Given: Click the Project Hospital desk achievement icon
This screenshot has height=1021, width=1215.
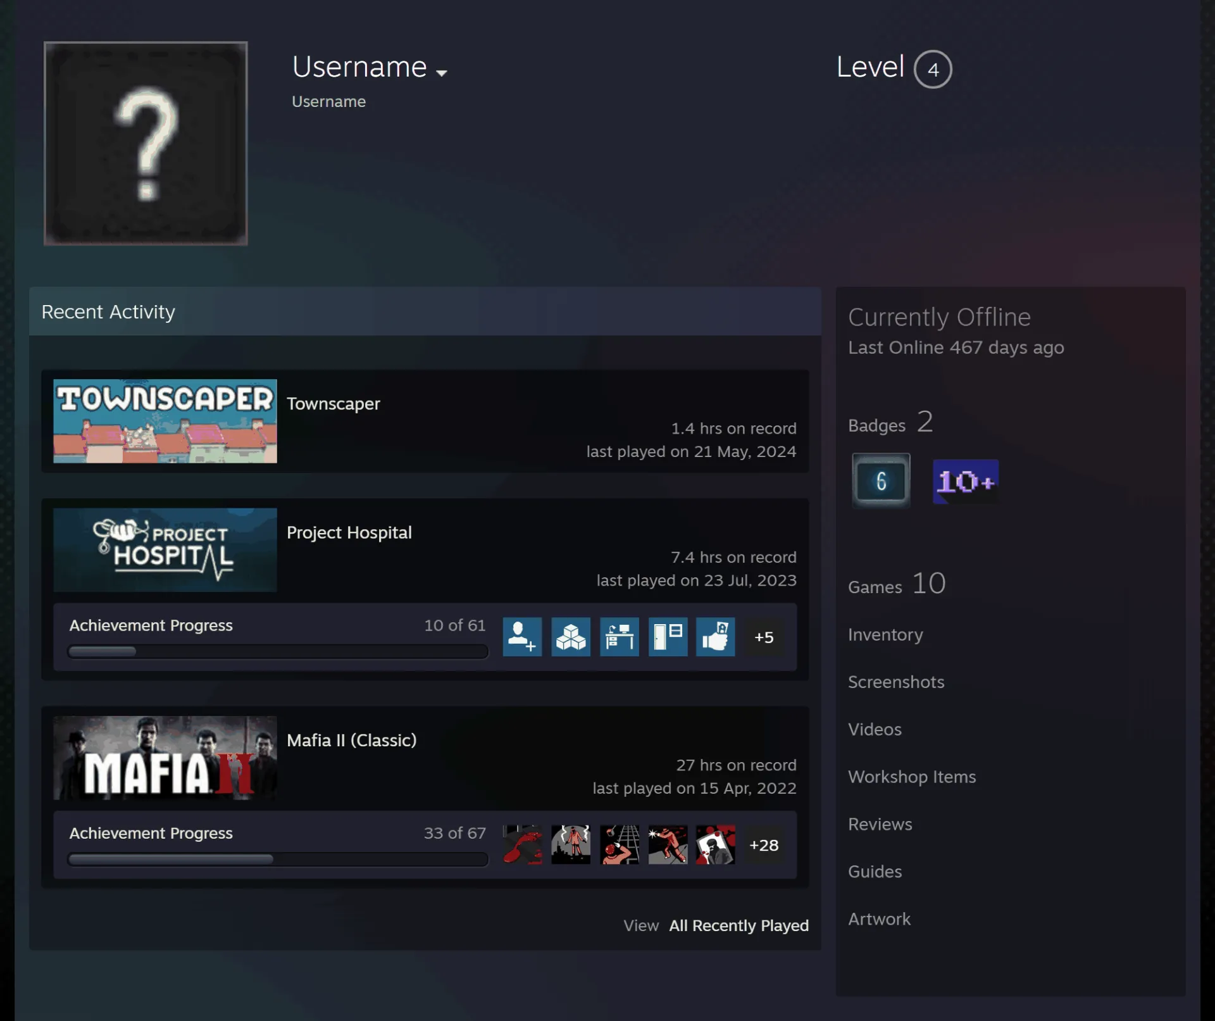Looking at the screenshot, I should point(620,637).
